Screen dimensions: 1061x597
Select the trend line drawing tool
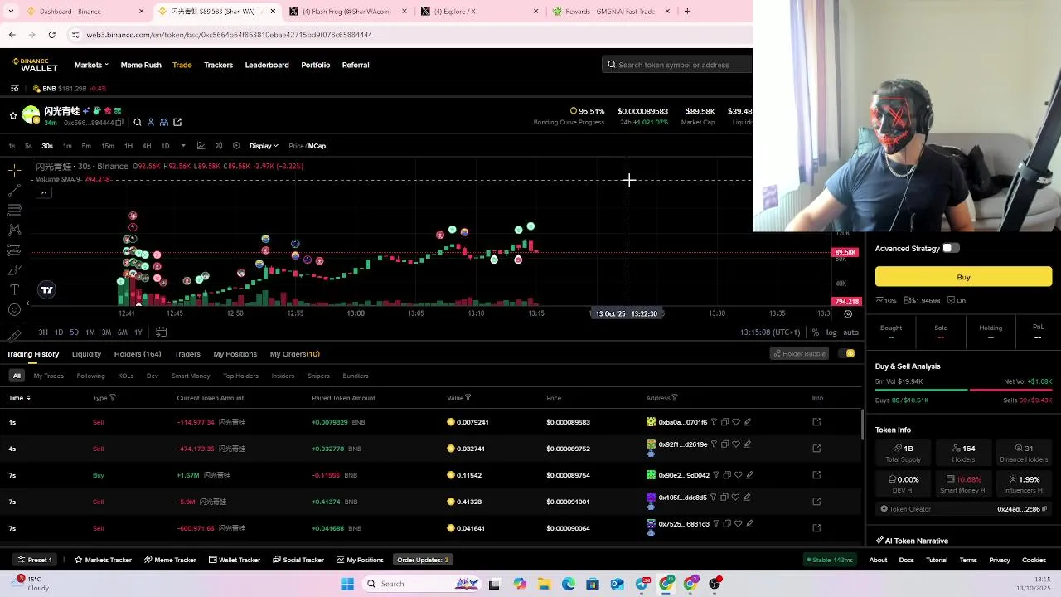(14, 191)
